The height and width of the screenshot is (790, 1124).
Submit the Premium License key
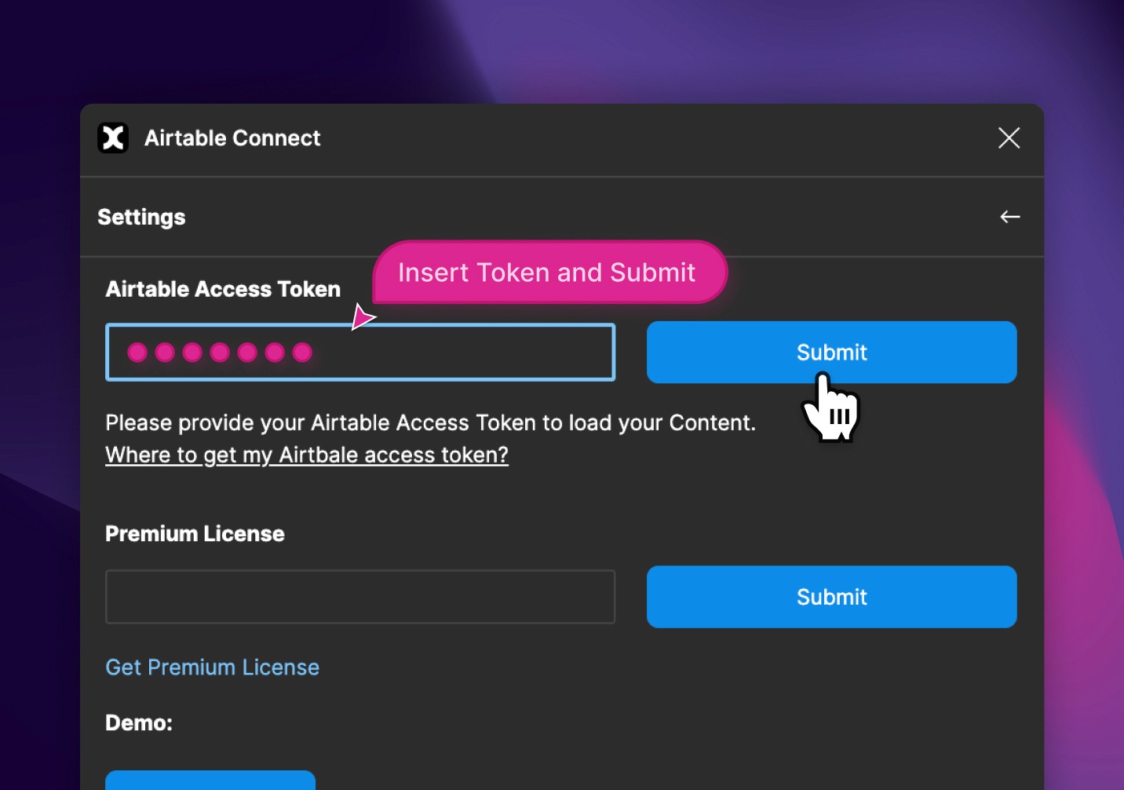pos(831,597)
